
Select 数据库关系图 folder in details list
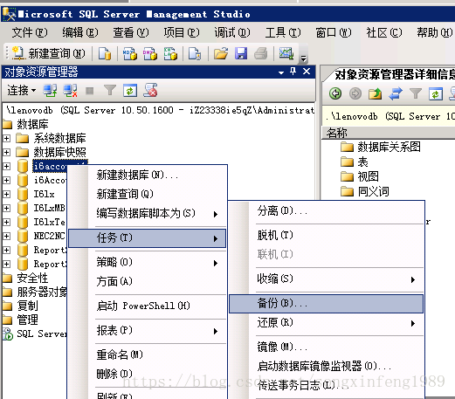[389, 147]
